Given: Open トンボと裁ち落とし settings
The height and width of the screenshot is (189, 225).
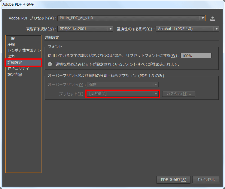Looking at the screenshot, I should point(23,51).
